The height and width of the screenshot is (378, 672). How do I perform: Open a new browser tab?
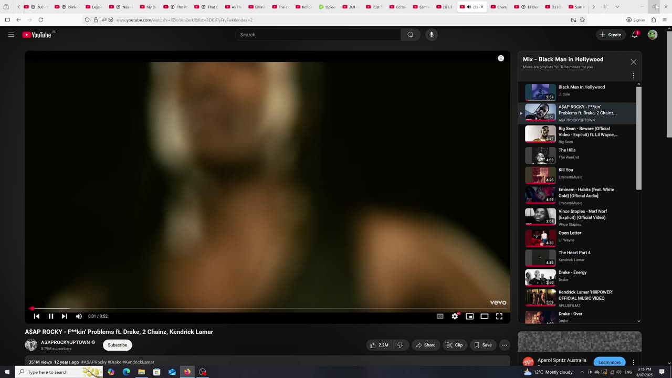[605, 7]
